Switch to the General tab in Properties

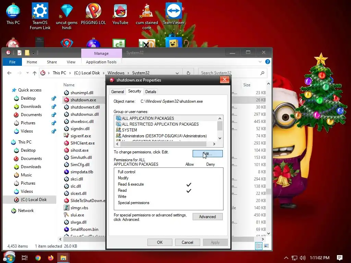tap(117, 92)
